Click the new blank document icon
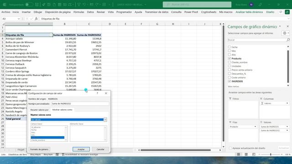This screenshot has width=292, height=164. pos(54,5)
